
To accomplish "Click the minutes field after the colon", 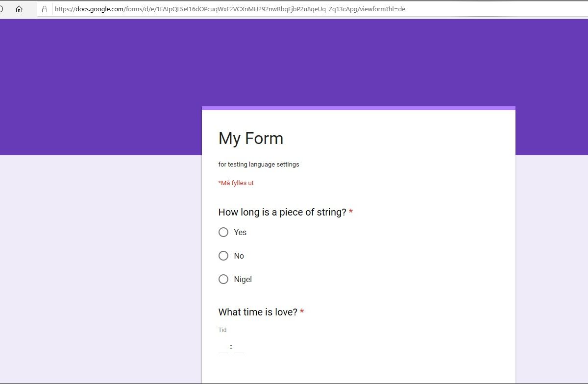I will (x=239, y=347).
